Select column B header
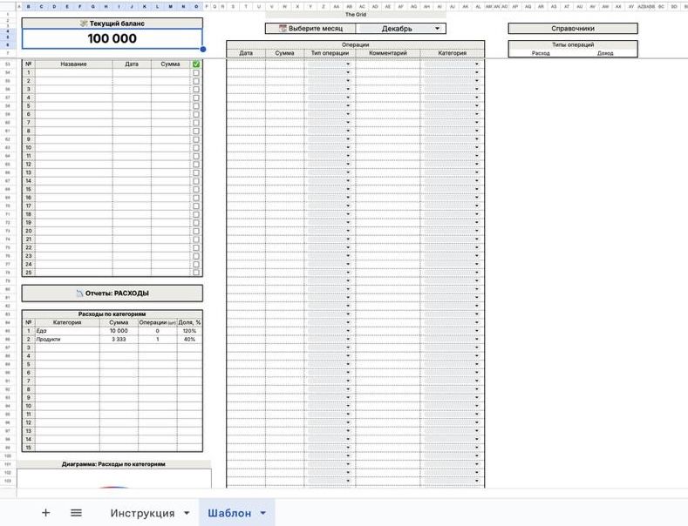The height and width of the screenshot is (526, 688). [x=29, y=7]
